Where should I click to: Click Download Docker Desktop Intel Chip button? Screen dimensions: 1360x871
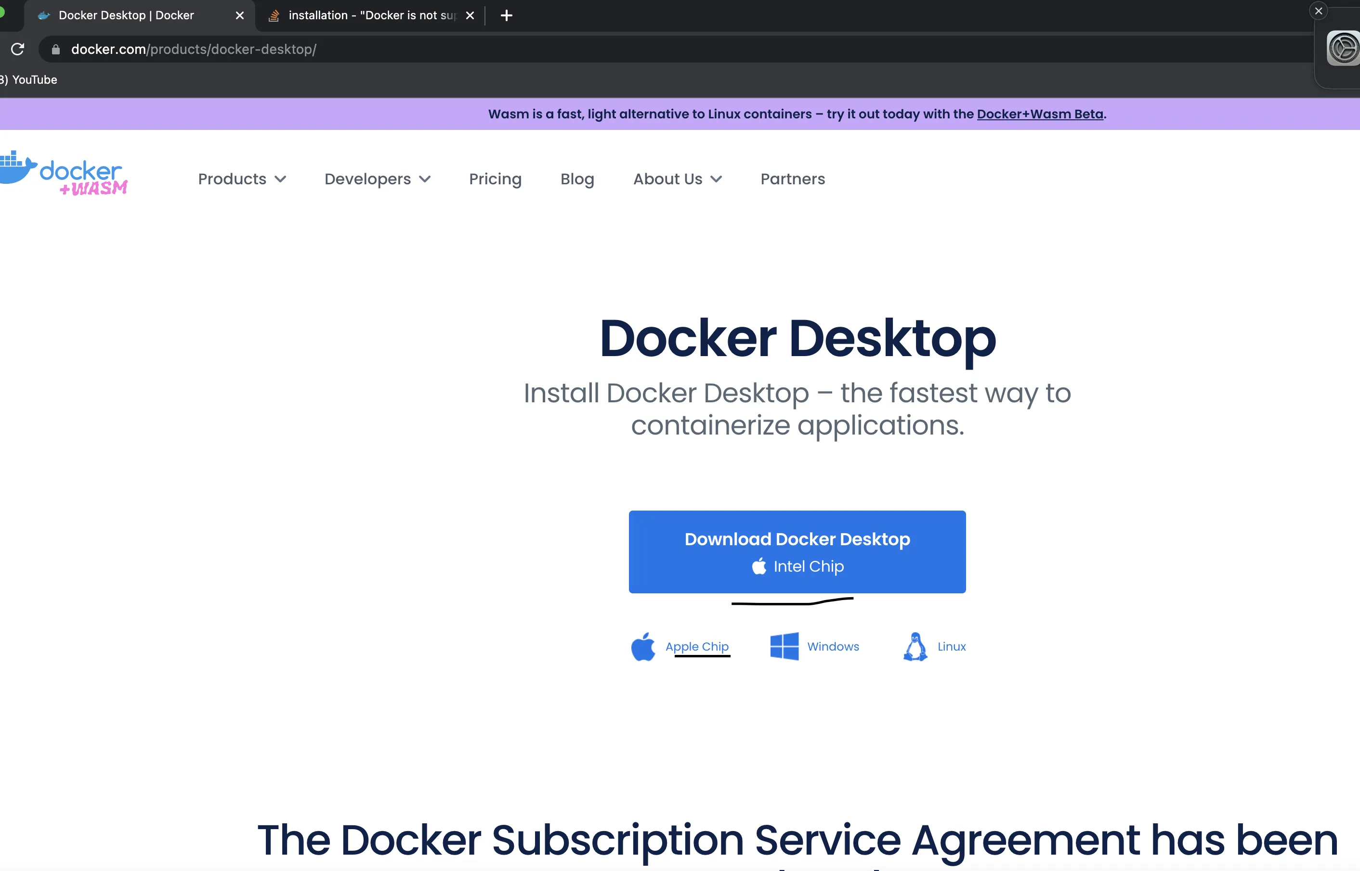tap(797, 551)
